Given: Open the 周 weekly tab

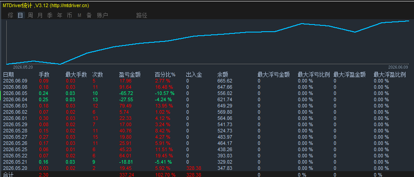Looking at the screenshot, I should (x=30, y=15).
